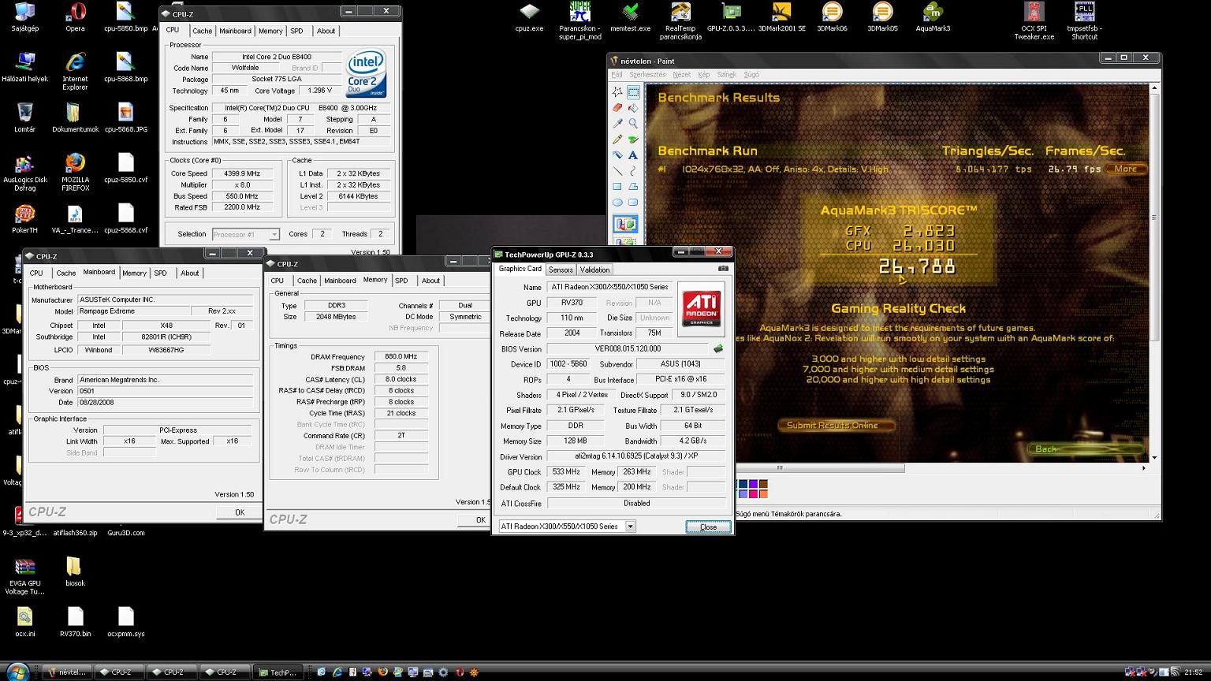Switch to TechPowerUp taskbar button
Viewport: 1211px width, 681px height.
(277, 672)
